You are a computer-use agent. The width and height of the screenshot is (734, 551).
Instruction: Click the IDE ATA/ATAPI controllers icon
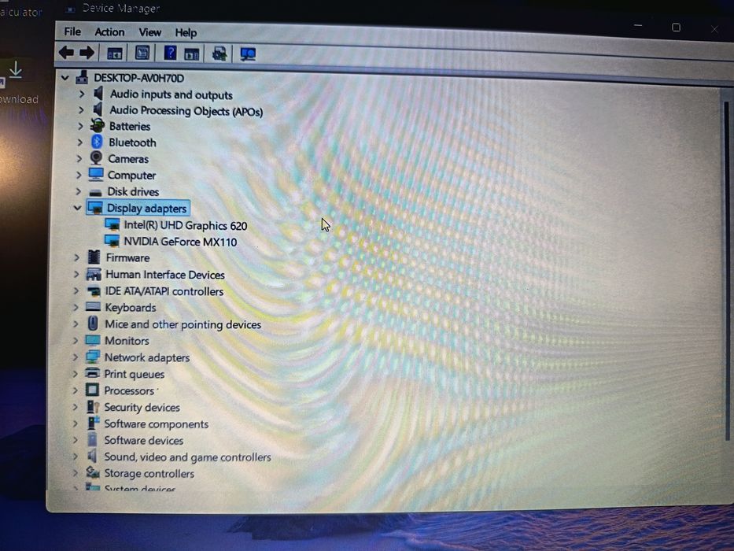pos(94,291)
